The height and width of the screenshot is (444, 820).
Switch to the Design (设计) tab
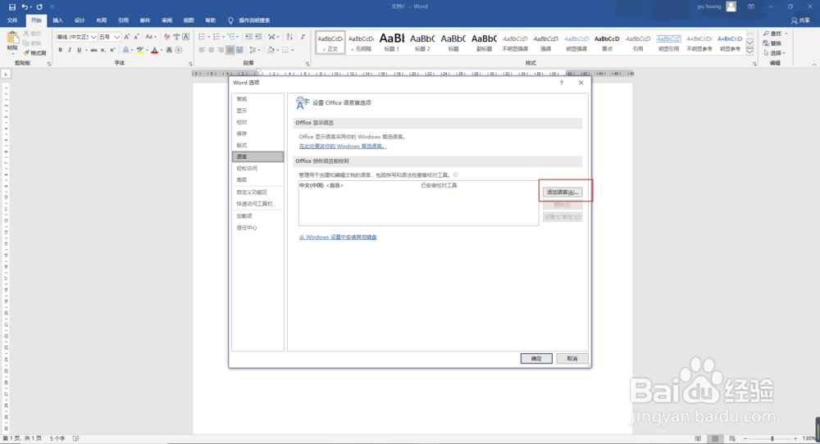(x=80, y=20)
